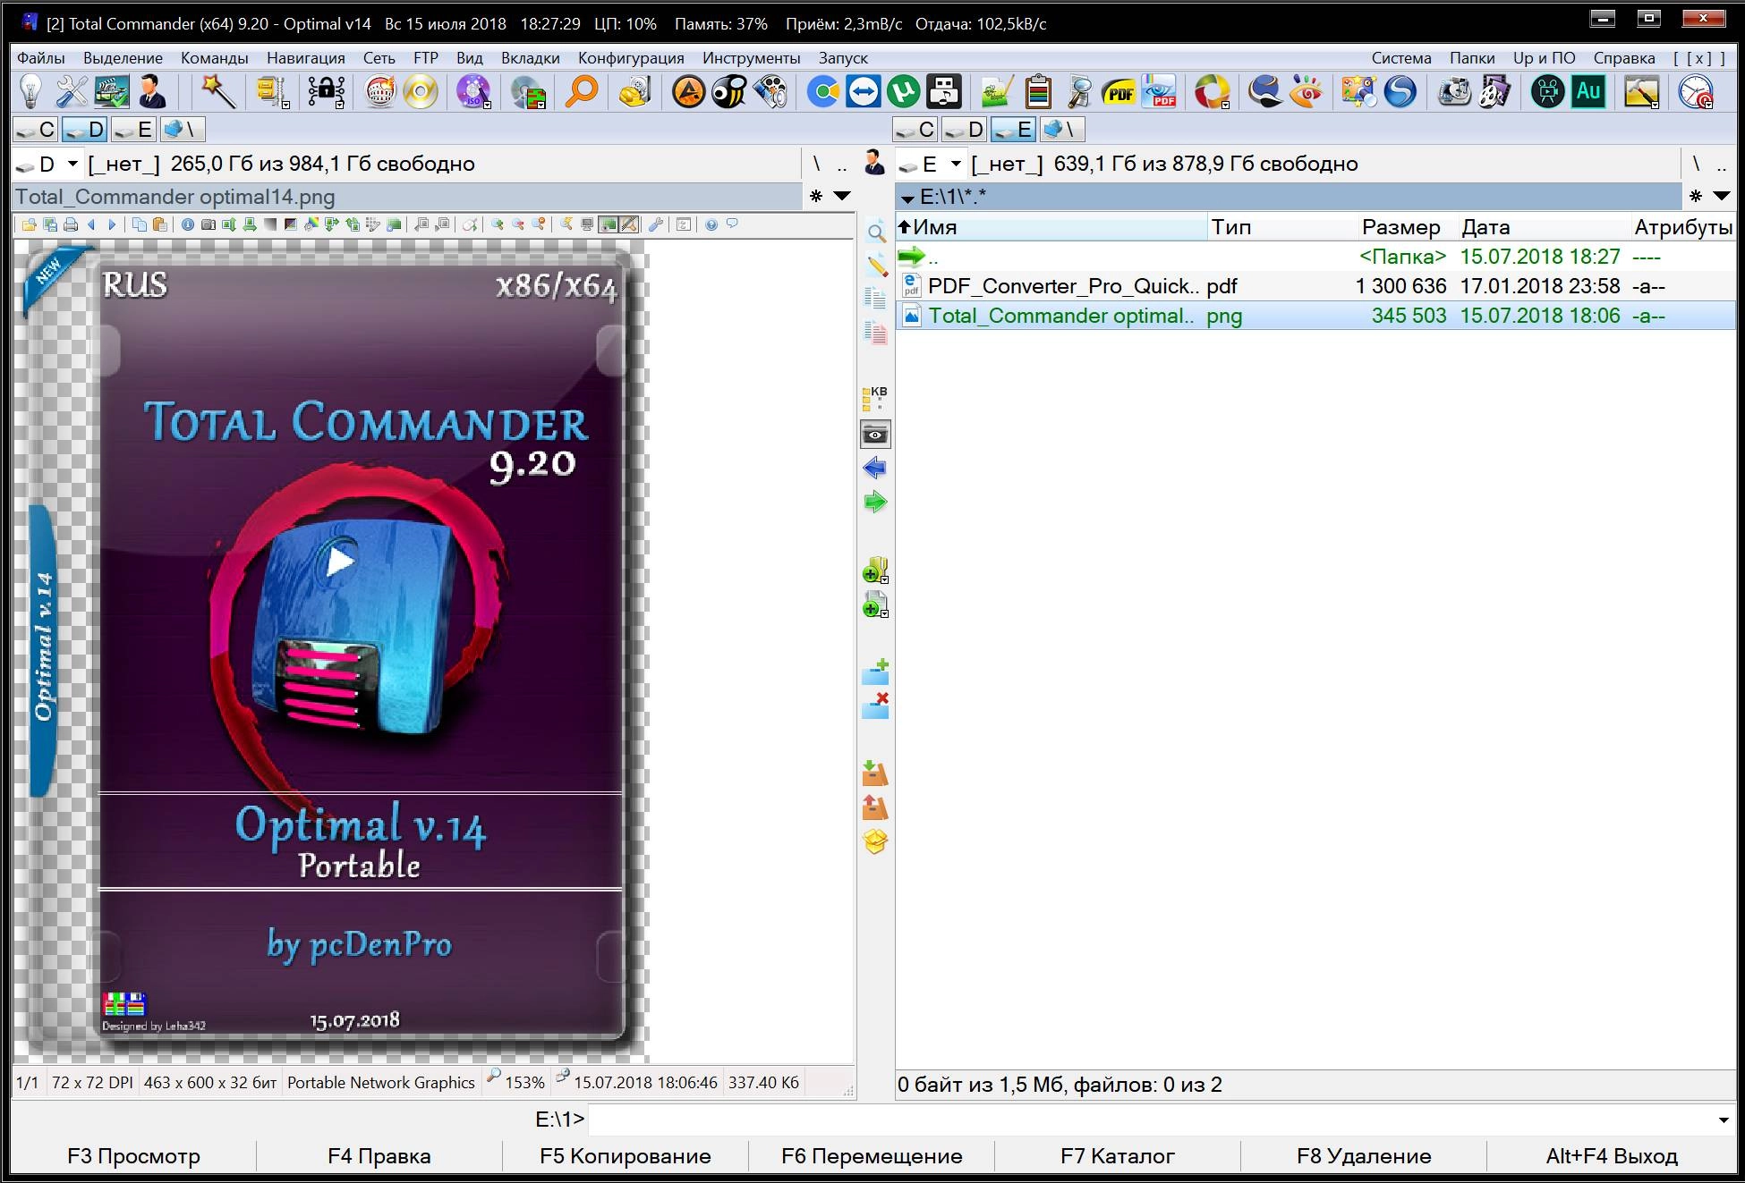Select drive D in right panel
Viewport: 1745px width, 1183px height.
965,130
